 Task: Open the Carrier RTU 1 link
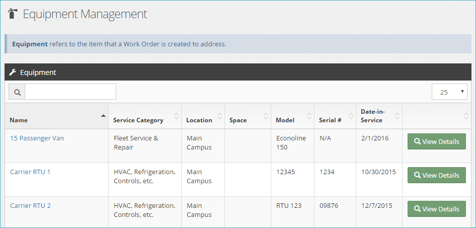(x=30, y=172)
